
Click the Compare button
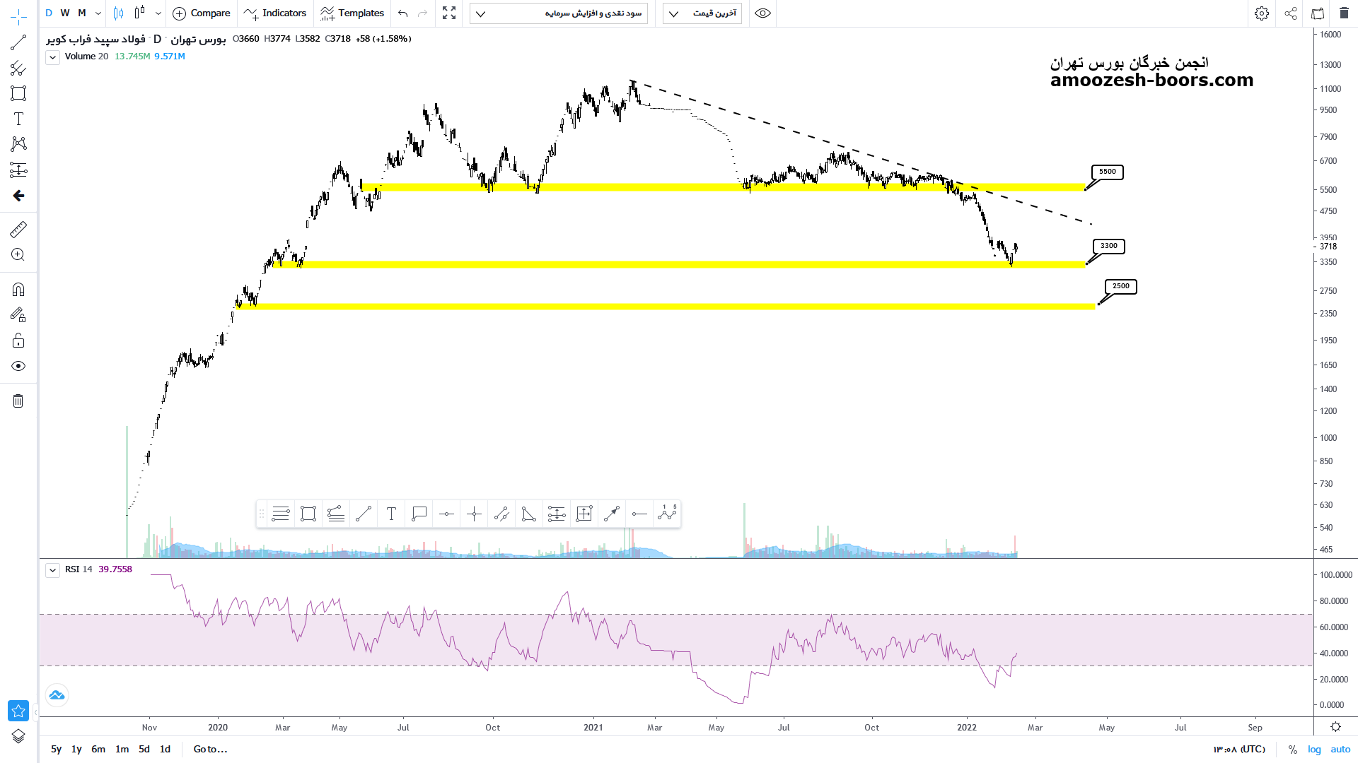pos(202,13)
